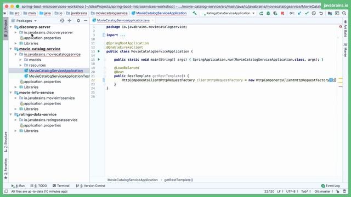
Task: Expand io.javabrains.discoveryserver package
Action: pos(16,32)
